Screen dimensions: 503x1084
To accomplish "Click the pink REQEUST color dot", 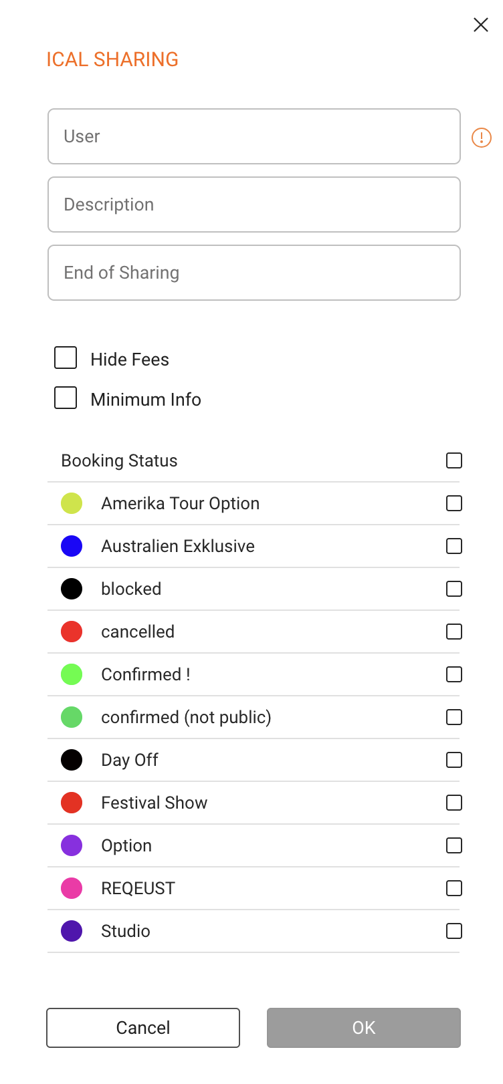I will tap(72, 888).
